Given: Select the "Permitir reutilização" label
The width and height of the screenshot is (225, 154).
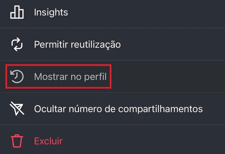Looking at the screenshot, I should click(77, 45).
